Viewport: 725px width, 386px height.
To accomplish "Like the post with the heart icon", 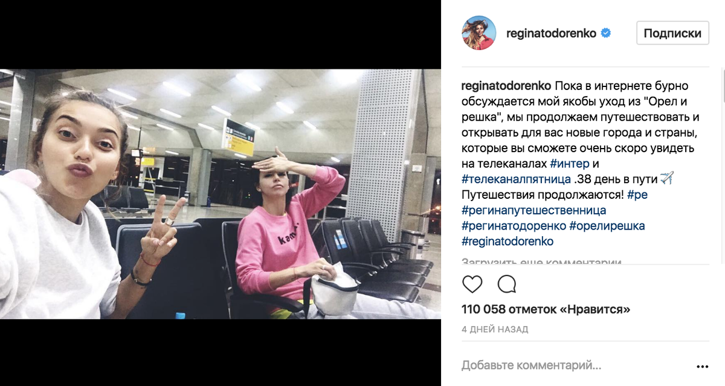I will [x=472, y=284].
